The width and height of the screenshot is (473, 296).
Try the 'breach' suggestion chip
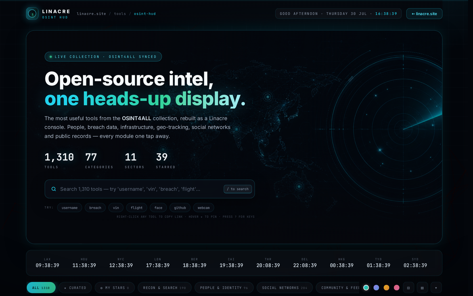pos(95,208)
